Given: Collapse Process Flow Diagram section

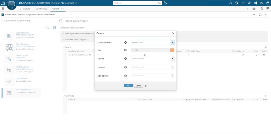Looking at the screenshot, I should (63, 39).
